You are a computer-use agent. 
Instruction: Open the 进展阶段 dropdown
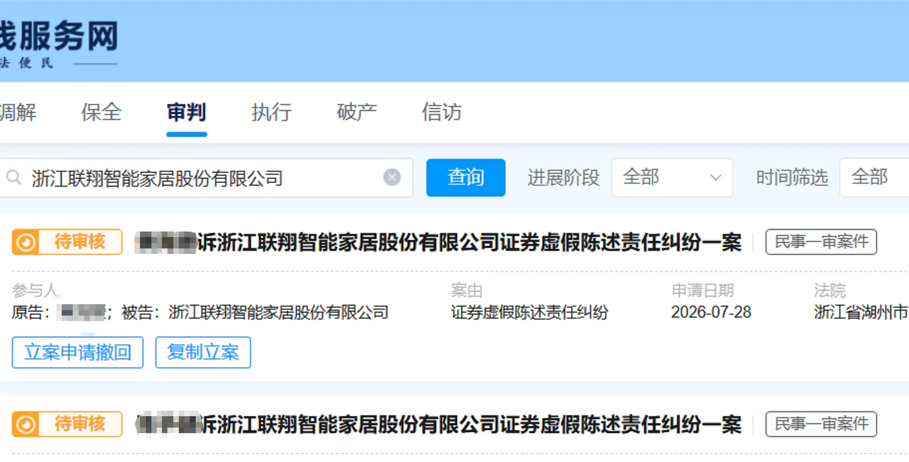point(672,178)
